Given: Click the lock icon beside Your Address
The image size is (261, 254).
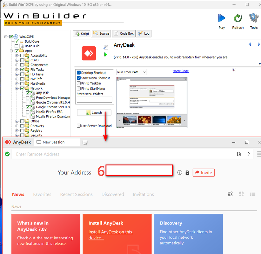Looking at the screenshot, I should click(x=187, y=172).
